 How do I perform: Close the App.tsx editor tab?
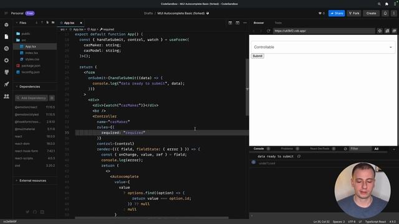point(81,23)
